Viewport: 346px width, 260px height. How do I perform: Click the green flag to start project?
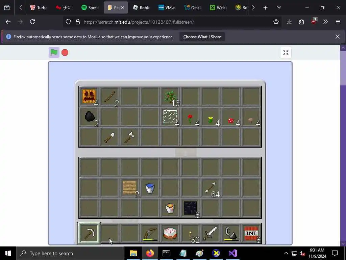pyautogui.click(x=54, y=52)
